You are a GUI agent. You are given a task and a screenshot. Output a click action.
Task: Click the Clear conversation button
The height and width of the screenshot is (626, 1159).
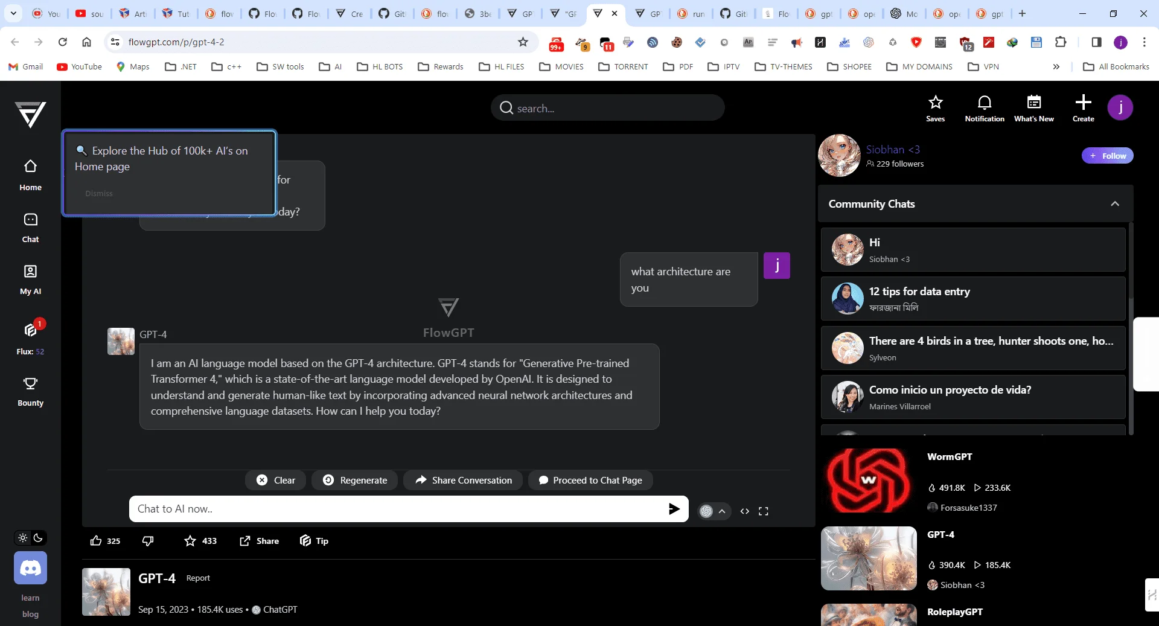coord(275,481)
